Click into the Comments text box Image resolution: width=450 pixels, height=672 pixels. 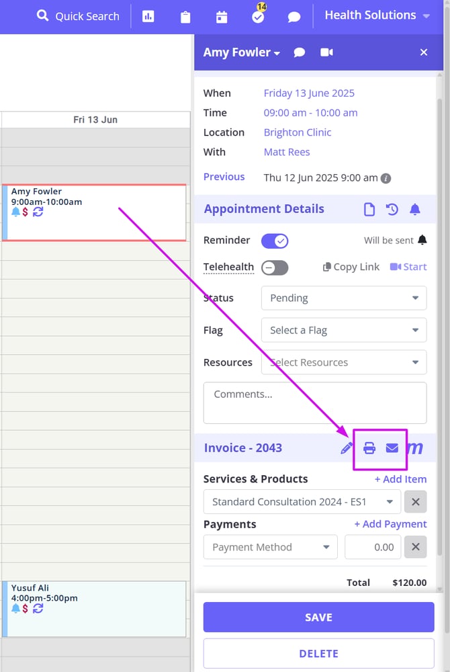(x=314, y=403)
